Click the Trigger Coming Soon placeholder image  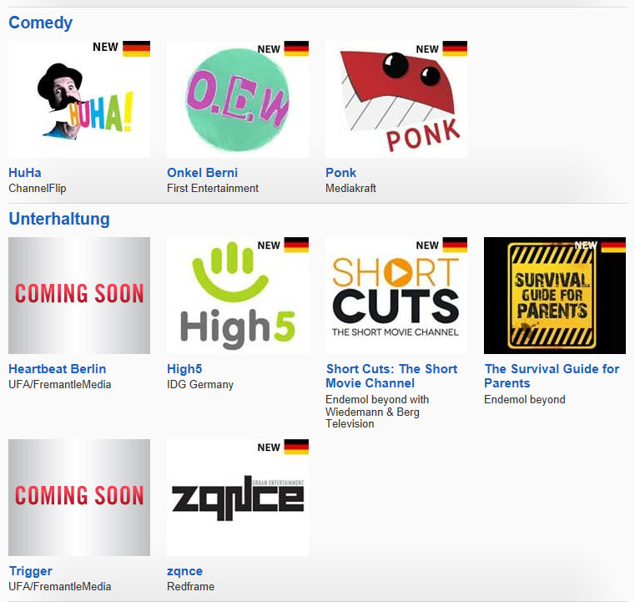[x=79, y=498]
